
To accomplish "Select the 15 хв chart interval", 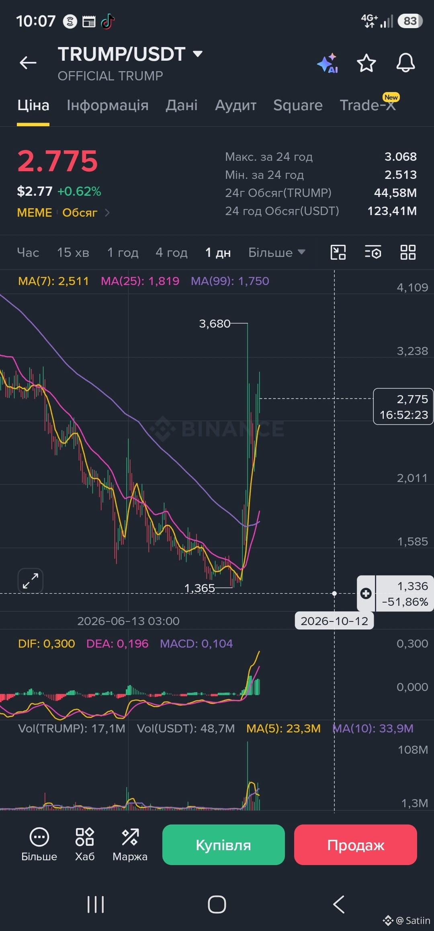I will point(73,252).
